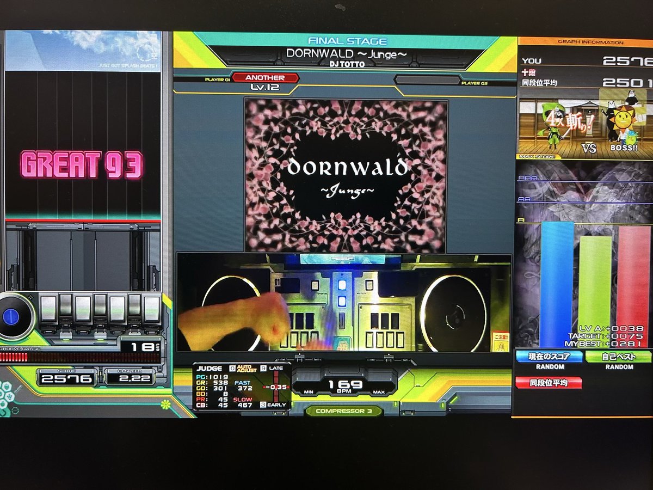Click the Lv.12 level label
The height and width of the screenshot is (490, 653).
(264, 87)
